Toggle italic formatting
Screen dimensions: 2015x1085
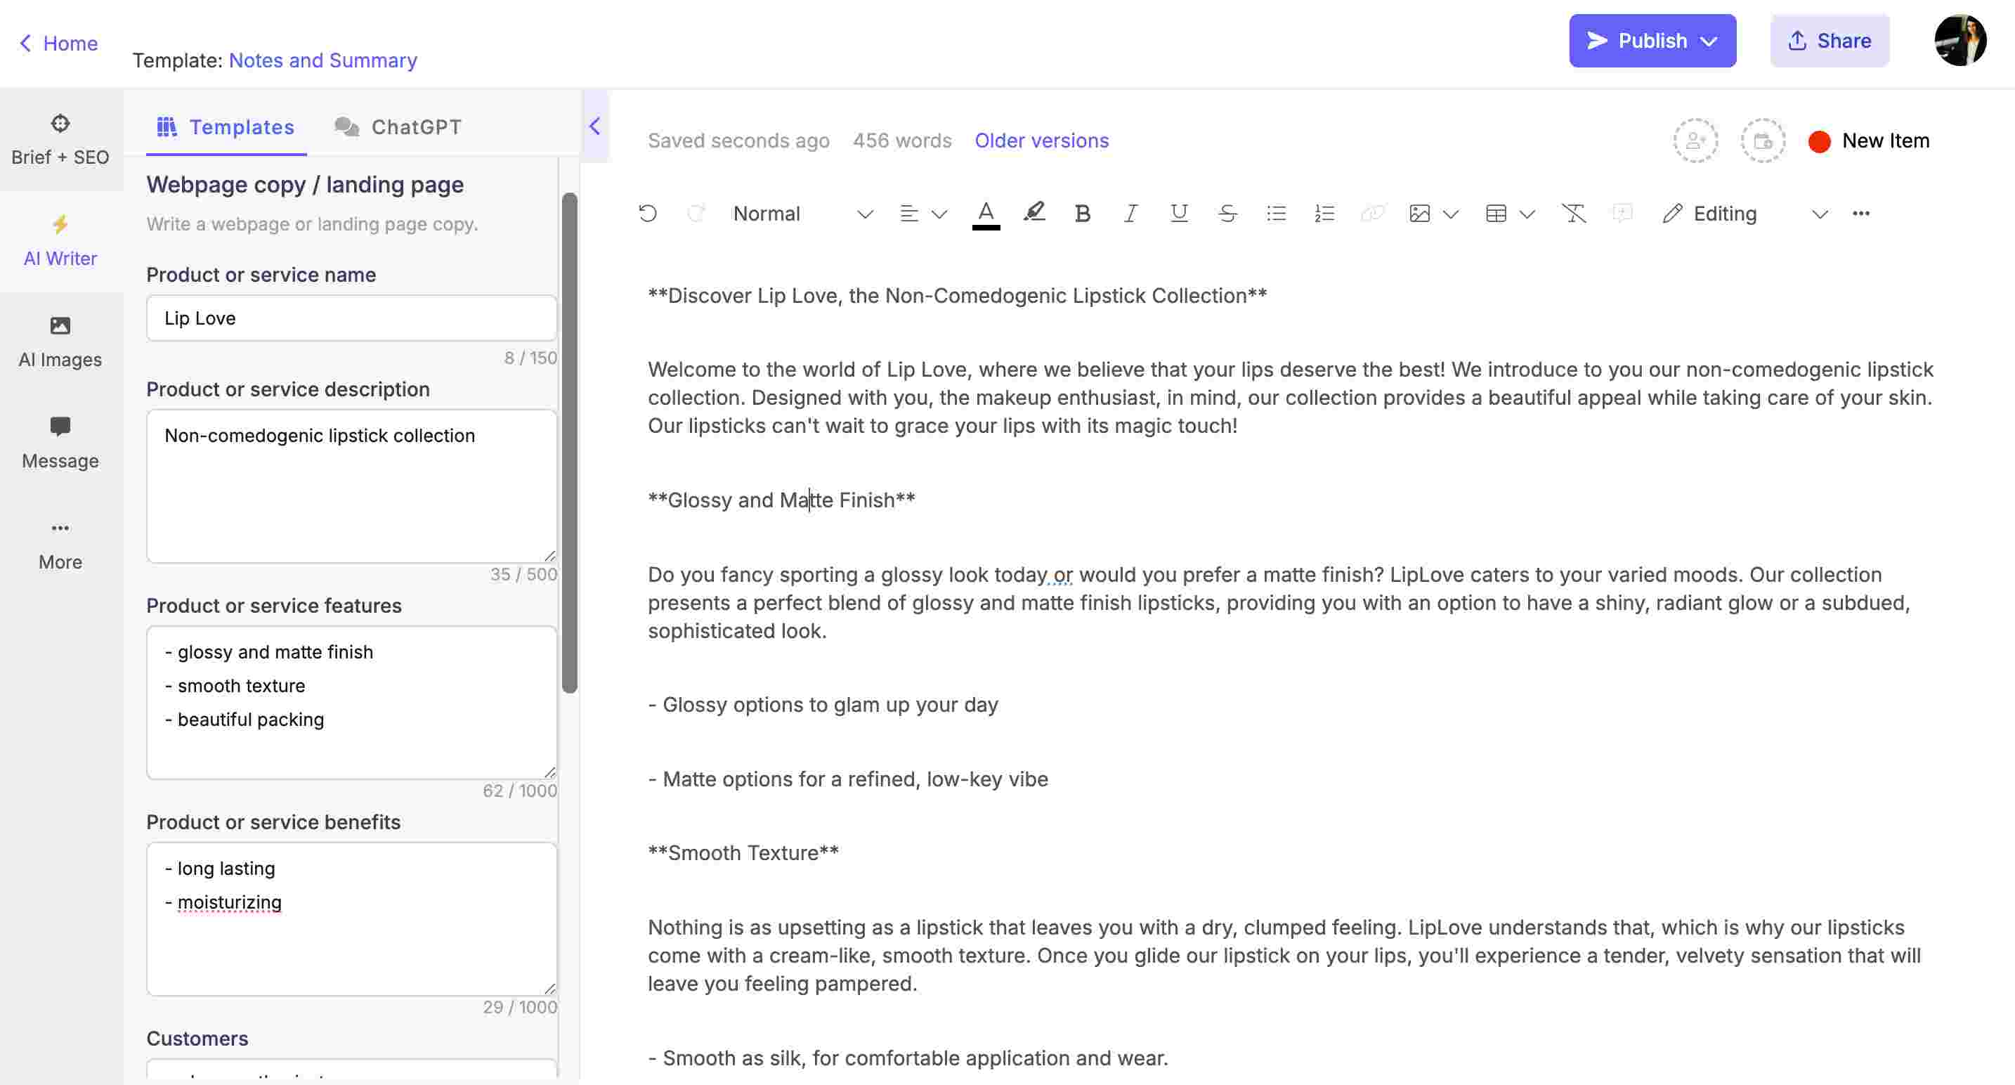(x=1130, y=214)
